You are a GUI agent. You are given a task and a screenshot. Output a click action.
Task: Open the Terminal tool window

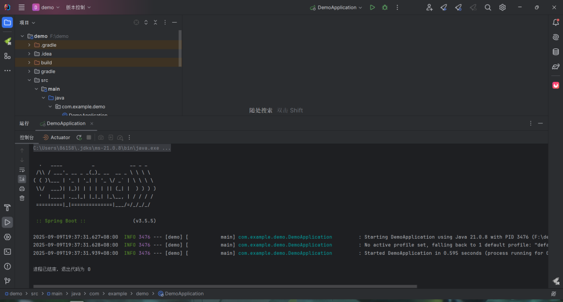[x=7, y=251]
